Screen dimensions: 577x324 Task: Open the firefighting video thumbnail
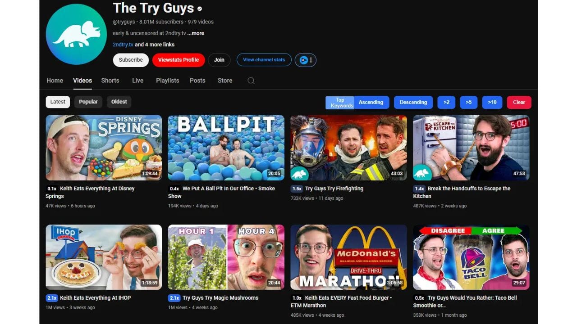[348, 148]
